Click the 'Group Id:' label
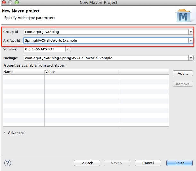Viewport: 196px width, 171px height. click(x=11, y=32)
